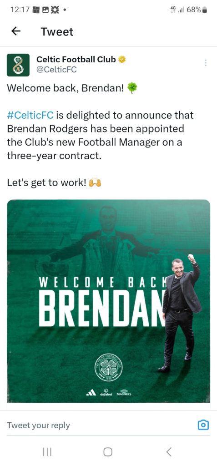217x466 pixels.
Task: Open the three-dot tweet options menu
Action: tap(206, 63)
